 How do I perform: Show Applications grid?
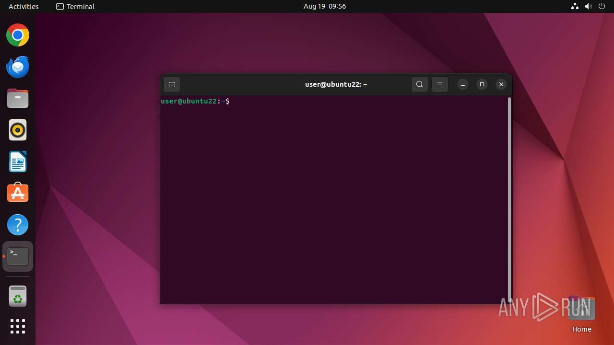18,326
